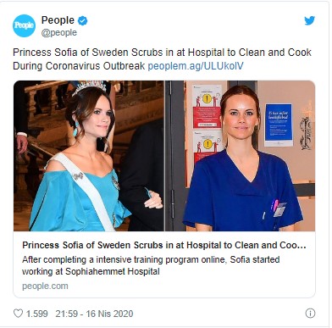Screen dimensions: 332x328
Task: Open the card description about Sophiahemmet Hospital
Action: pyautogui.click(x=151, y=265)
